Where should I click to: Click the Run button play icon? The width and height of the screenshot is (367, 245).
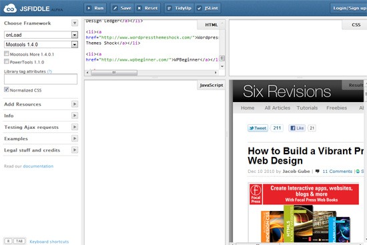coord(89,8)
